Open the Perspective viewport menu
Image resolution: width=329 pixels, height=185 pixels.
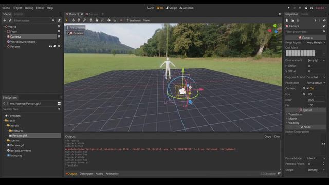click(76, 27)
